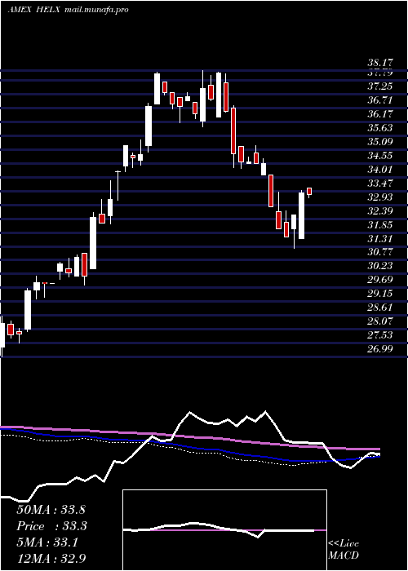Click the 29.15 price axis label
The image size is (408, 571).
point(380,293)
